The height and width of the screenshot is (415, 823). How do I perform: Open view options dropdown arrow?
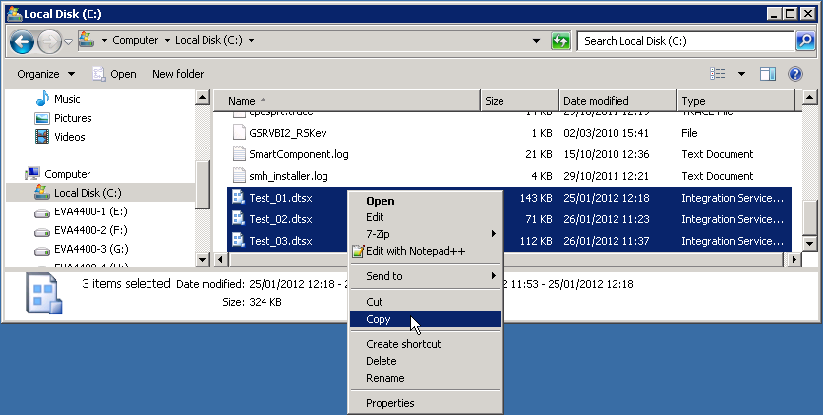[741, 74]
